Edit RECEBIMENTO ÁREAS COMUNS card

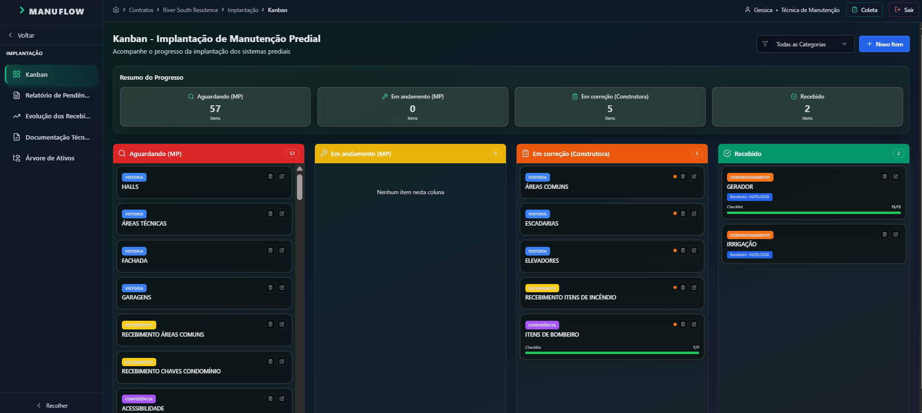pos(282,324)
